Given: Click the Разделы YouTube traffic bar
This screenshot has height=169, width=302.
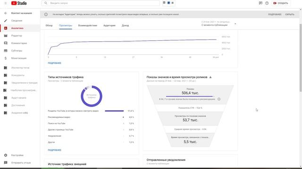Looking at the screenshot, I should point(114,111).
